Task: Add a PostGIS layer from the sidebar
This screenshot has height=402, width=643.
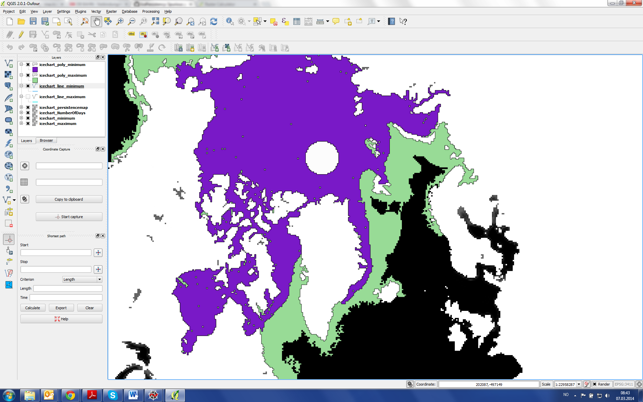Action: pyautogui.click(x=9, y=86)
